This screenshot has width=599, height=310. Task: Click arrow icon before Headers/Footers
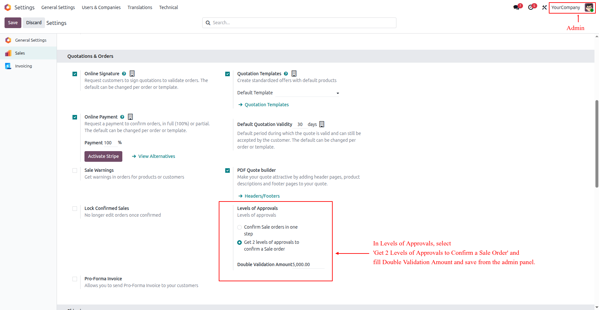click(x=240, y=196)
